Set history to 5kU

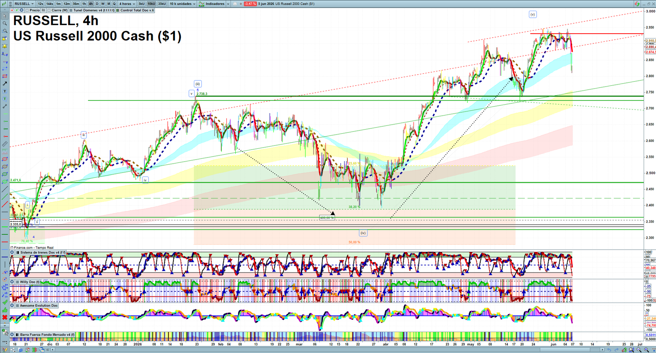141,4
